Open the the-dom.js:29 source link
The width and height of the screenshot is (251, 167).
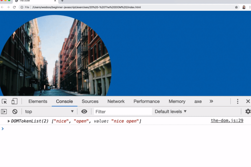point(227,121)
